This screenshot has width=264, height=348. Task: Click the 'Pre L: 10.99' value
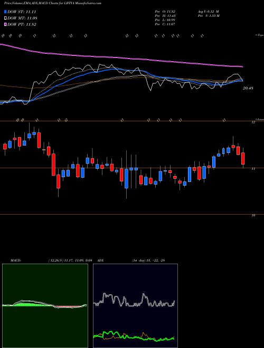(x=166, y=20)
